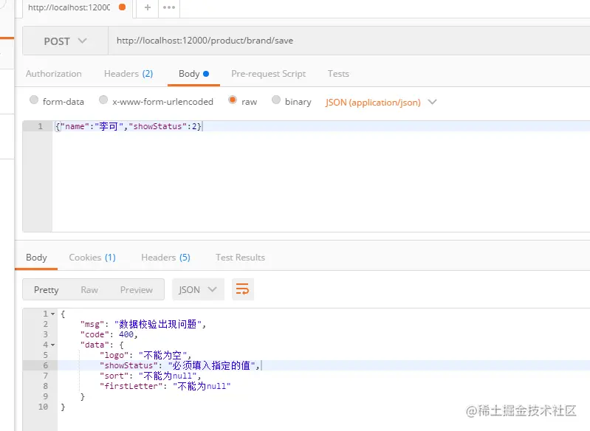Click the request URL input field
590x431 pixels.
[x=349, y=41]
